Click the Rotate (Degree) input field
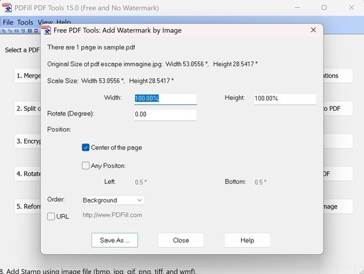Screen dimensions: 364x274 [165, 114]
